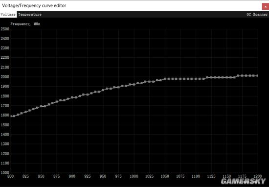Click the curve point at 900 mV
This screenshot has height=187, width=269.
[72, 97]
